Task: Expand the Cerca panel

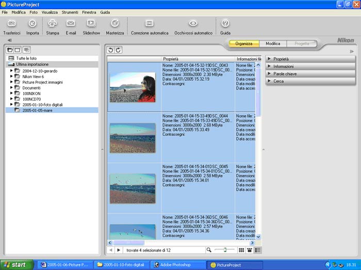Action: tap(310, 81)
